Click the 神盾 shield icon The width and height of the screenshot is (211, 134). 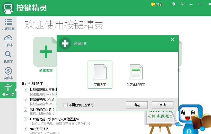coord(153,4)
